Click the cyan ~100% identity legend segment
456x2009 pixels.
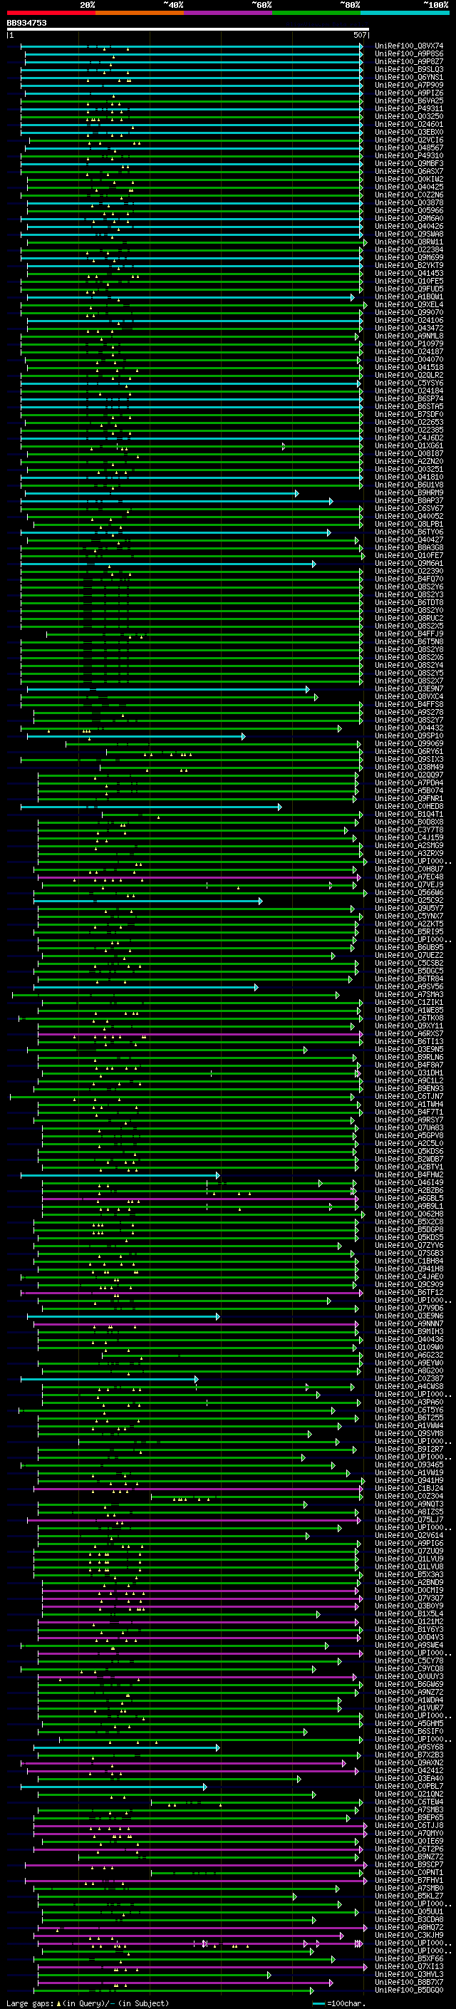point(405,14)
